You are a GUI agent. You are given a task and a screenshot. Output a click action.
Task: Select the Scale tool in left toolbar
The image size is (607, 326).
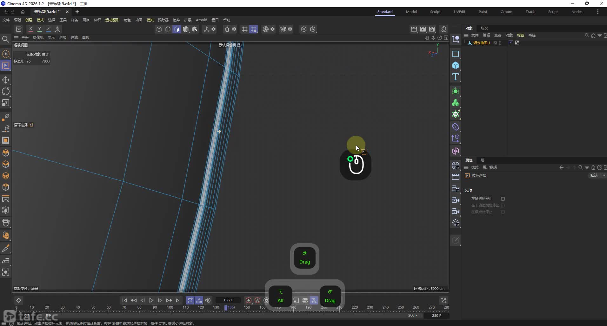pyautogui.click(x=6, y=103)
